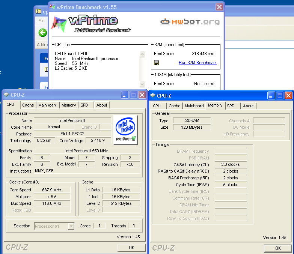Click the wPrime logo graphic
Image resolution: width=294 pixels, height=254 pixels.
tap(91, 24)
